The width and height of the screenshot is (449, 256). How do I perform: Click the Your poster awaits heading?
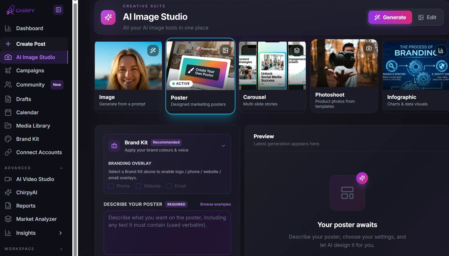click(347, 225)
